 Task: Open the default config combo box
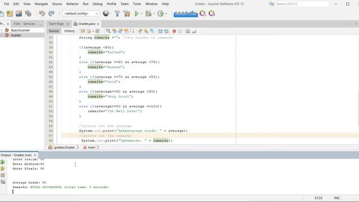81,13
